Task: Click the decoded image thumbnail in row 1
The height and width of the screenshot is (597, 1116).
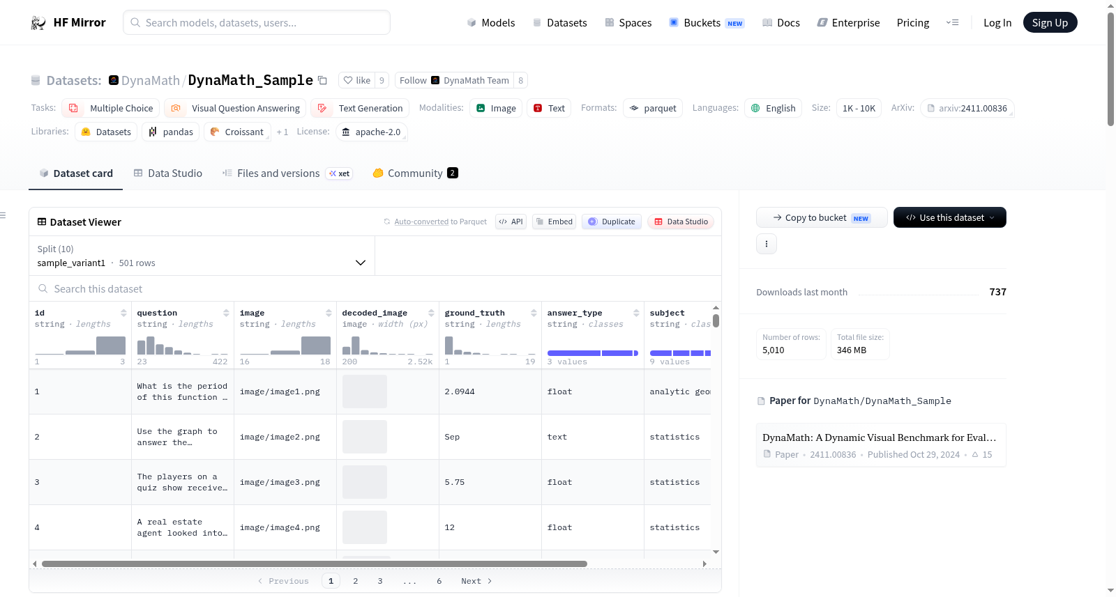Action: click(365, 391)
